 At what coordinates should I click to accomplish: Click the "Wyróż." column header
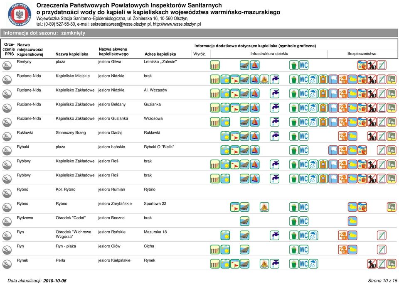pos(199,54)
